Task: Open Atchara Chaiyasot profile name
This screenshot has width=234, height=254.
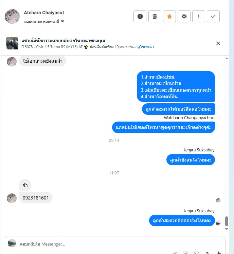Action: point(44,13)
